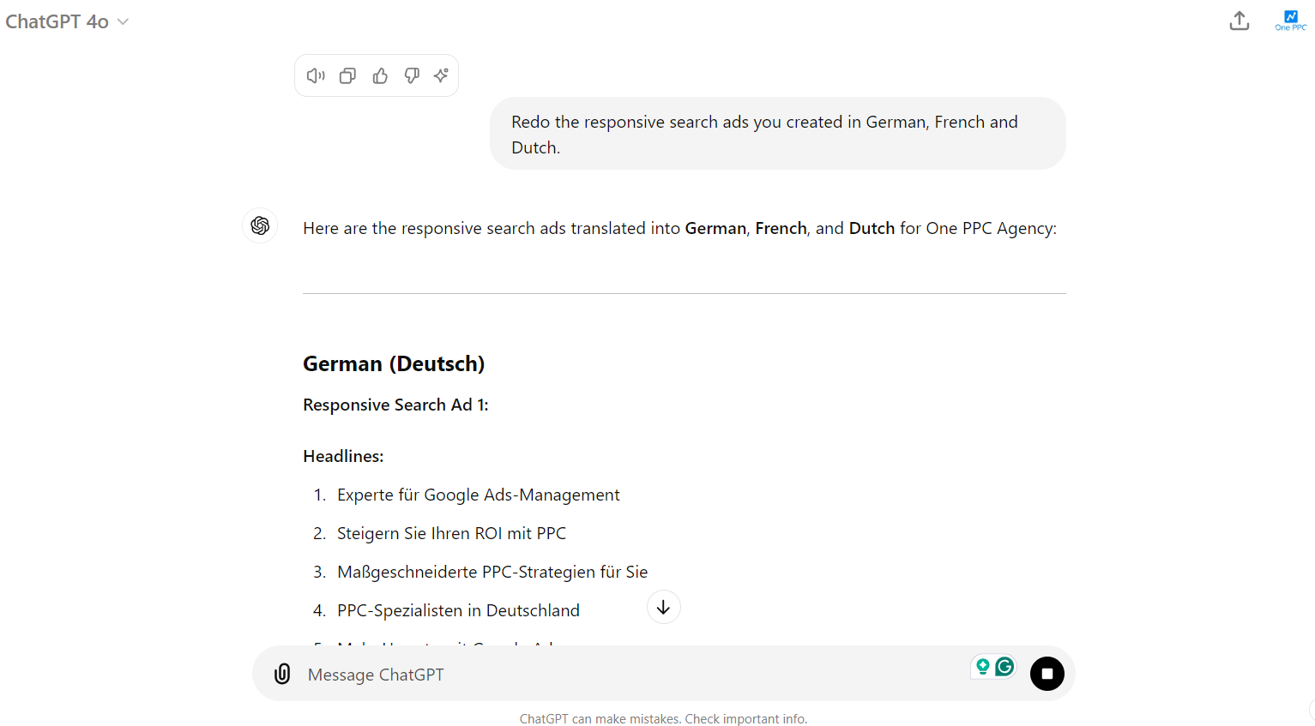Screen dimensions: 1315x726
Task: Click the green lightbulb extension icon
Action: coord(983,666)
